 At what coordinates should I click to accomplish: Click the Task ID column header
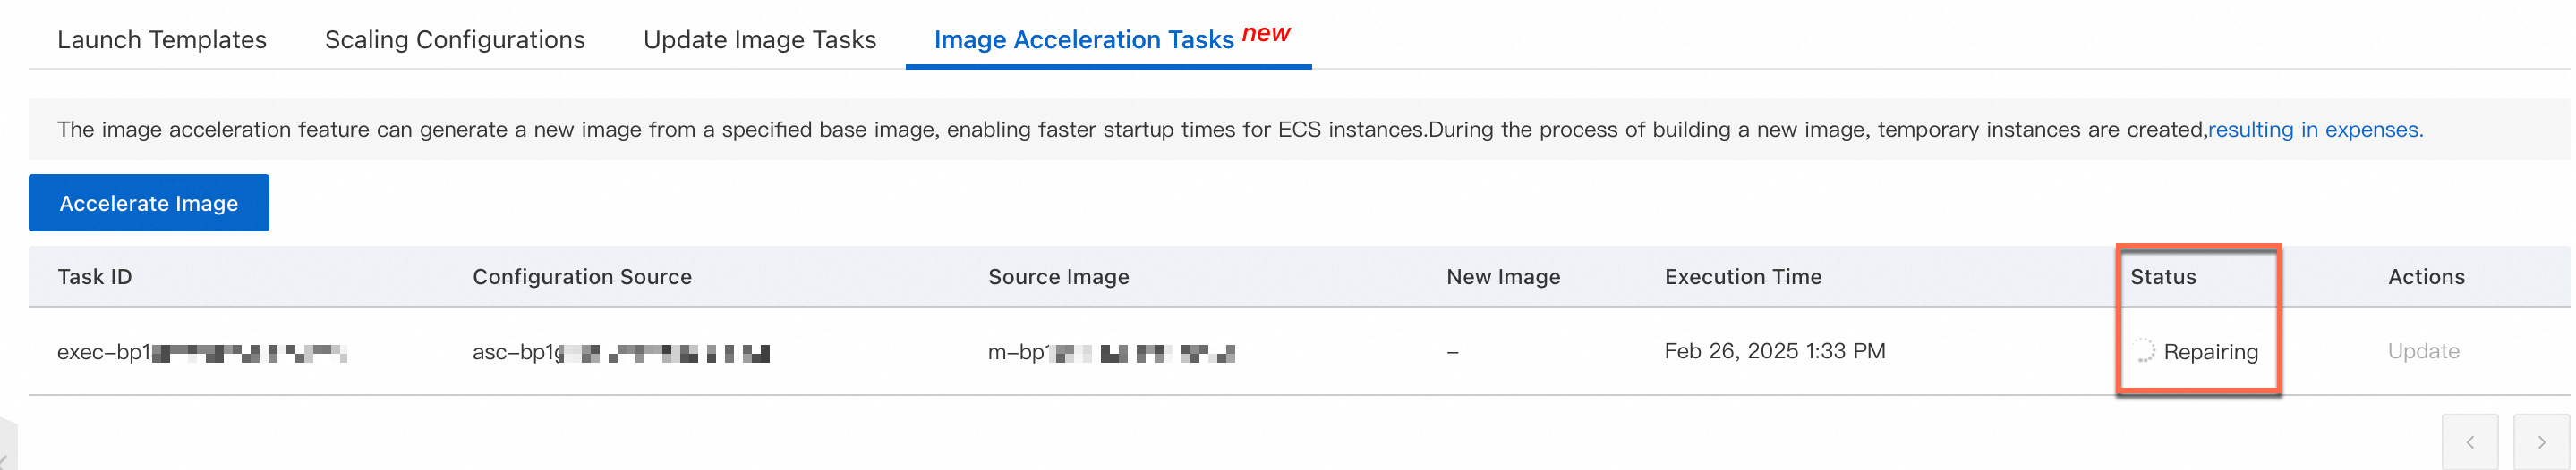coord(94,277)
